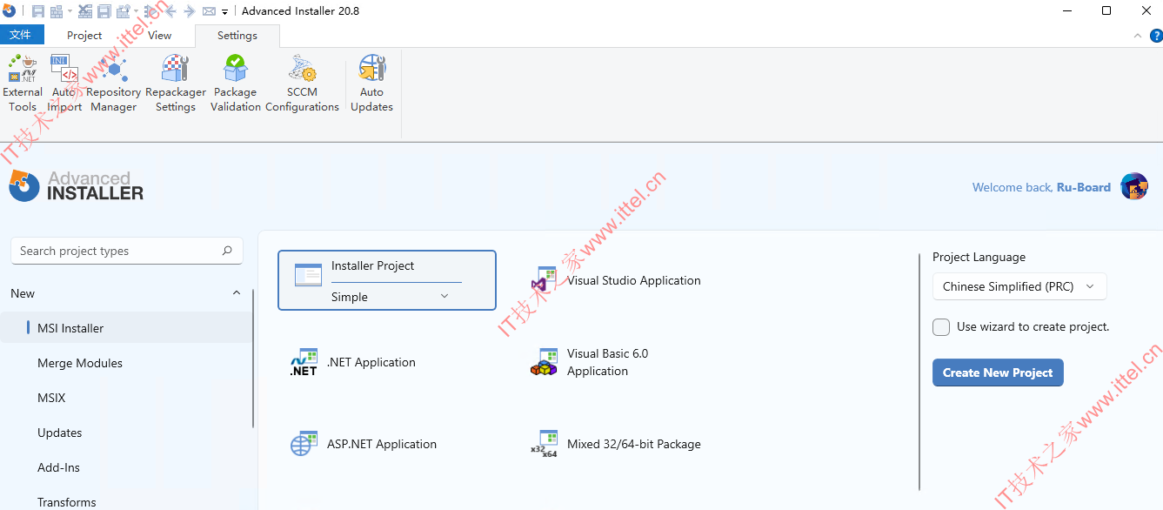Select the Installer Project tile

point(387,280)
